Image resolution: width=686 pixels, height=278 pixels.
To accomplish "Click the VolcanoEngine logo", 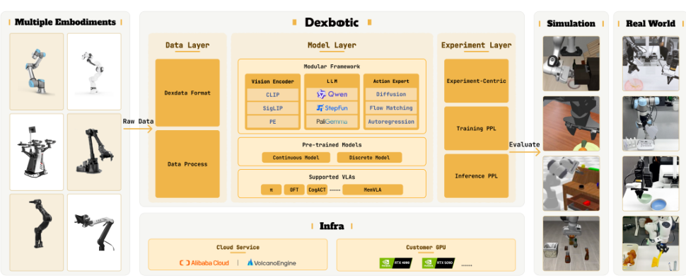I will pos(272,262).
